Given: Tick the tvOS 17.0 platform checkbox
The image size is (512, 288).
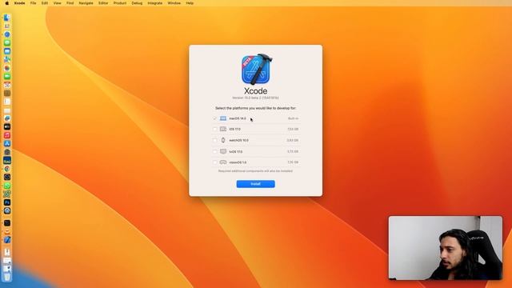Looking at the screenshot, I should (215, 151).
